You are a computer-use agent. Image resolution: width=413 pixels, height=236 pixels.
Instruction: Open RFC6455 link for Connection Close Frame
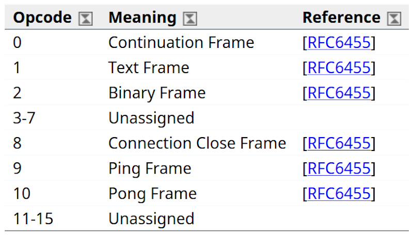pyautogui.click(x=339, y=143)
